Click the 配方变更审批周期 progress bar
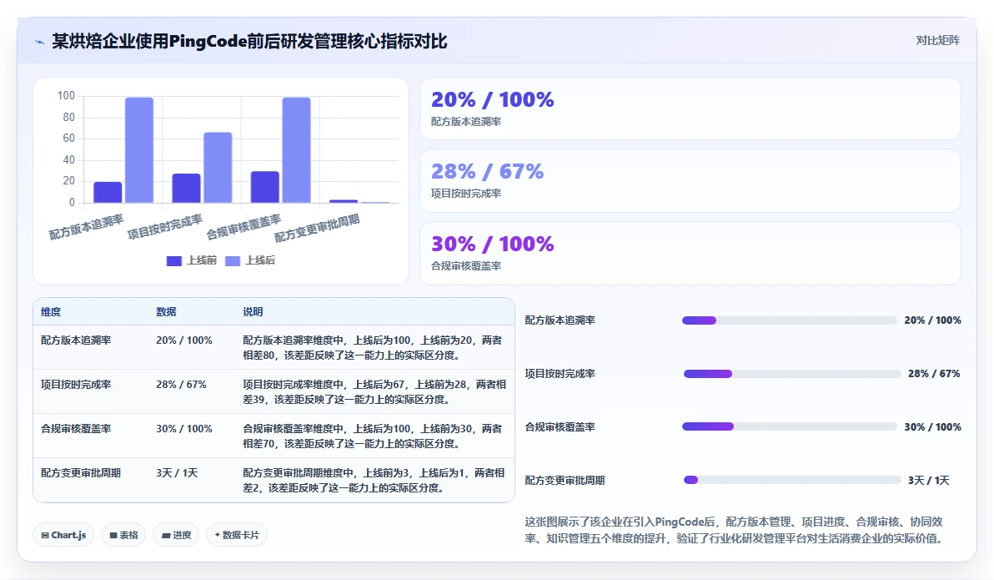 click(x=792, y=480)
